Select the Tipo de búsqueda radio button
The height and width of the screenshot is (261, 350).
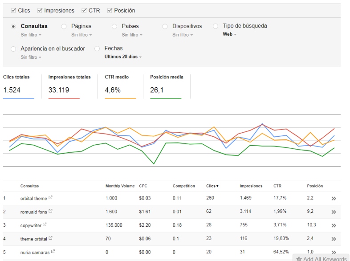(216, 26)
